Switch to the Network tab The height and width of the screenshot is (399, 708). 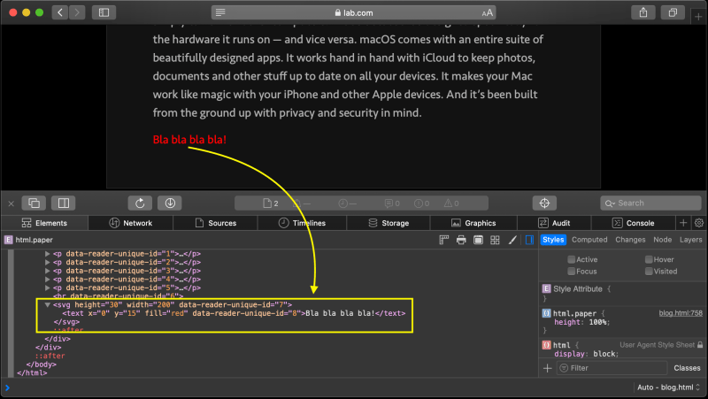pos(131,223)
